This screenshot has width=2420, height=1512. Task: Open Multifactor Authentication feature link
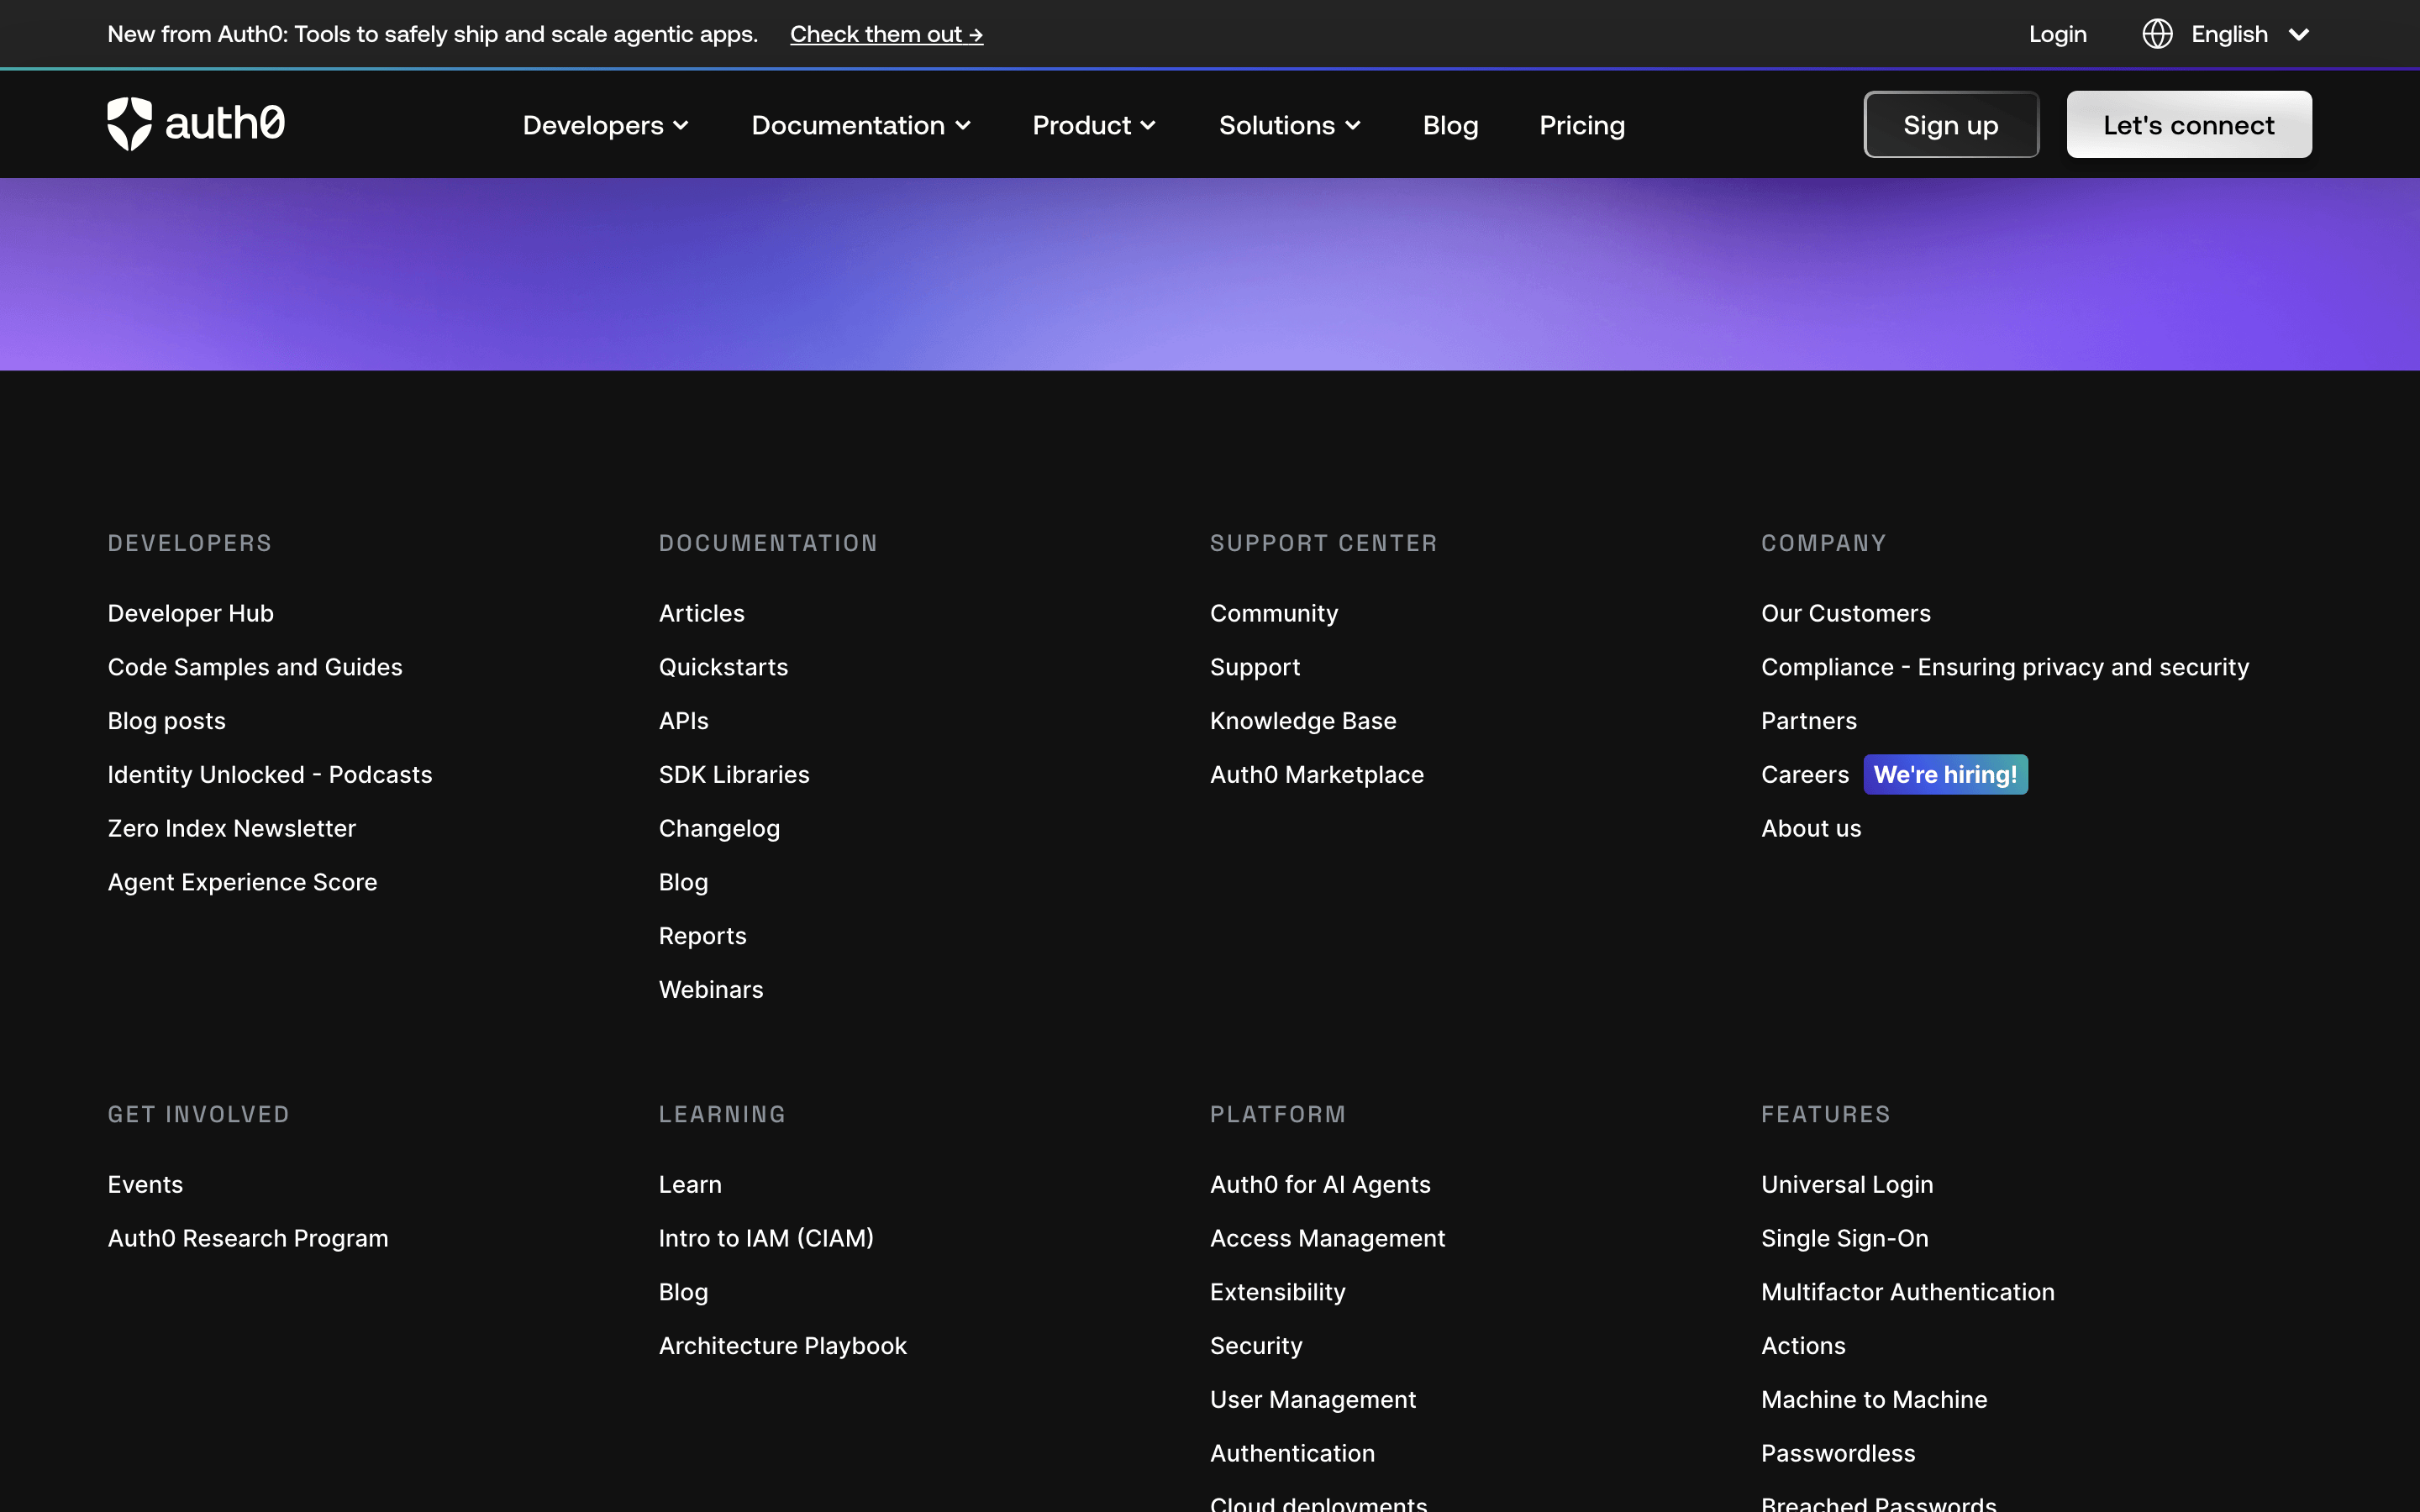(x=1907, y=1292)
